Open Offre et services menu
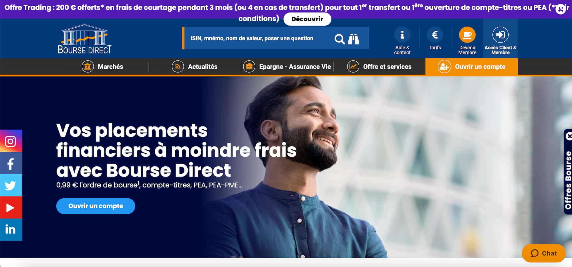 [379, 67]
